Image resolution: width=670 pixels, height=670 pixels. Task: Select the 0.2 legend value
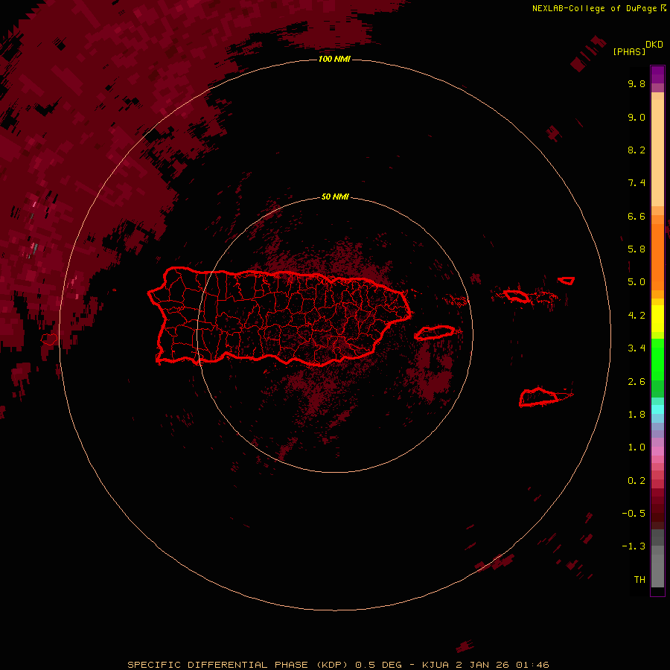tap(636, 481)
